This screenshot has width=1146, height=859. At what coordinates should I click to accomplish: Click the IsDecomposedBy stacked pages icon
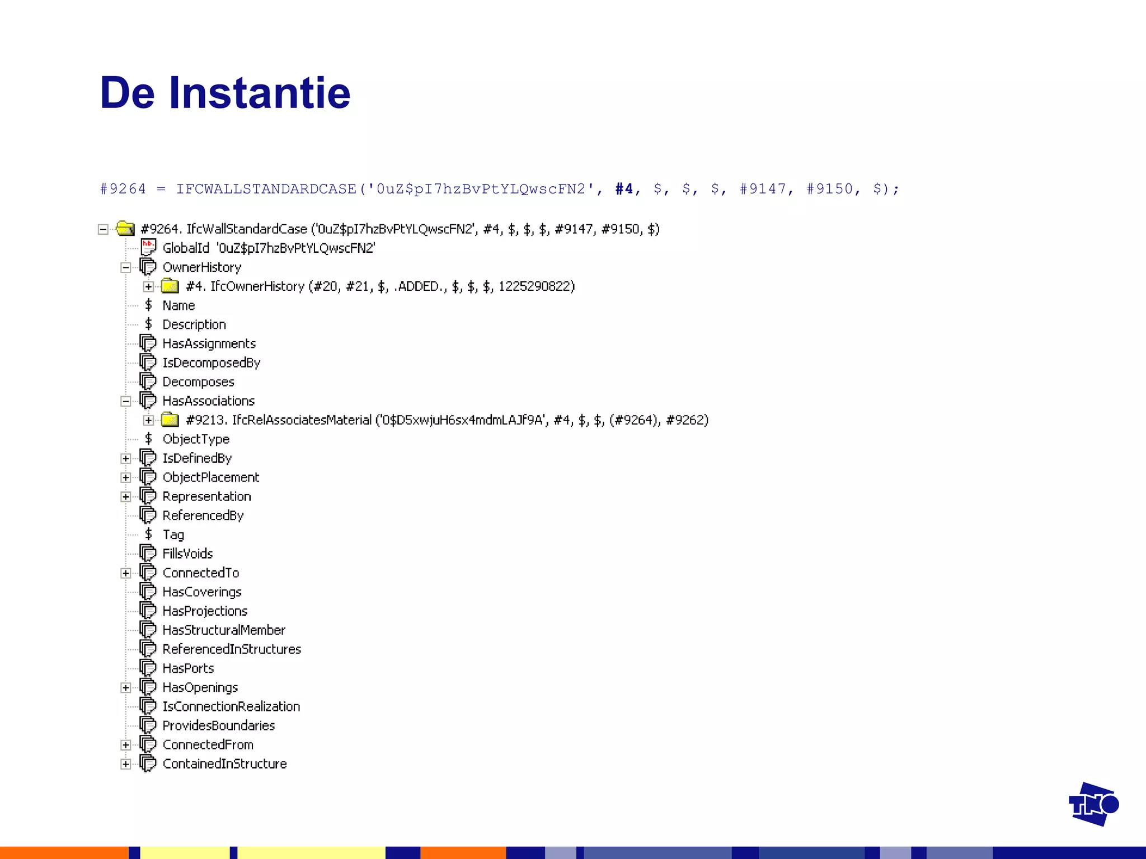pyautogui.click(x=148, y=362)
